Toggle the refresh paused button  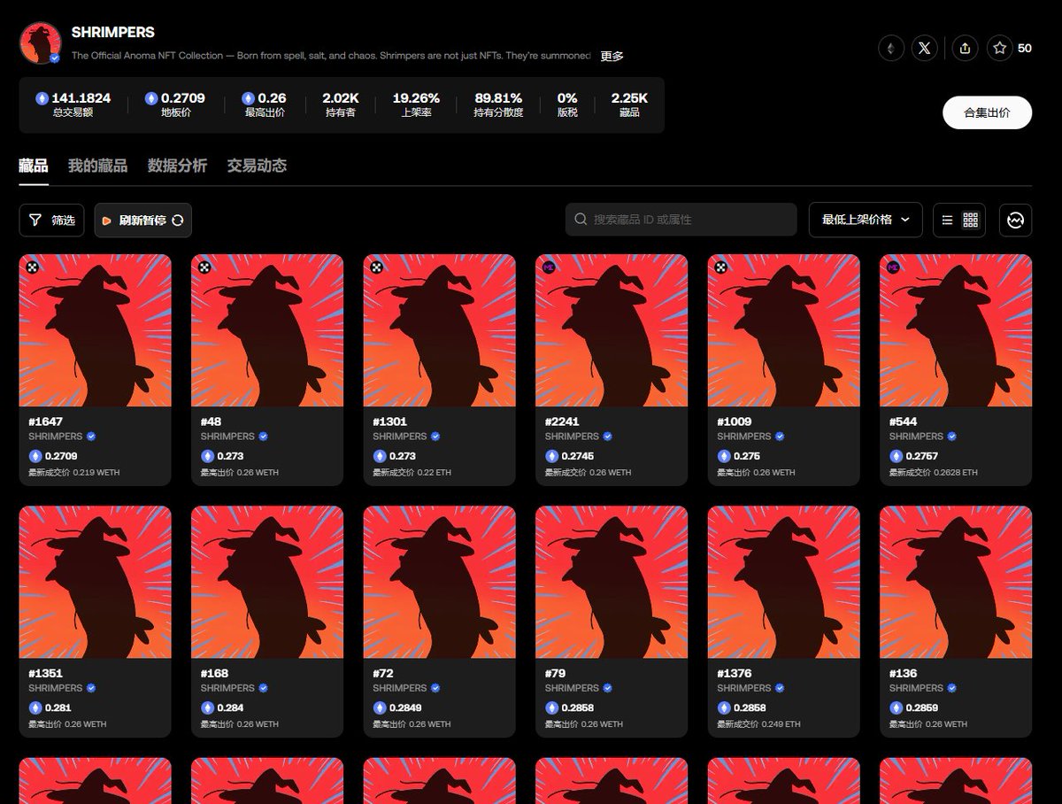pos(143,220)
